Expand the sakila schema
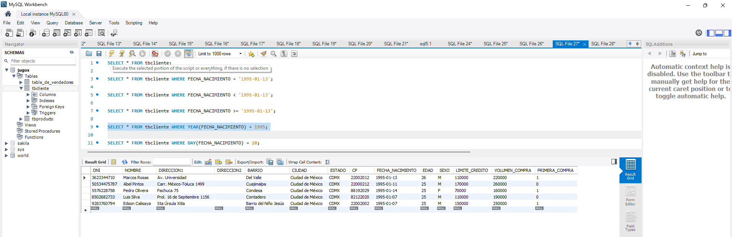Screen dimensions: 732x237 click(6, 143)
